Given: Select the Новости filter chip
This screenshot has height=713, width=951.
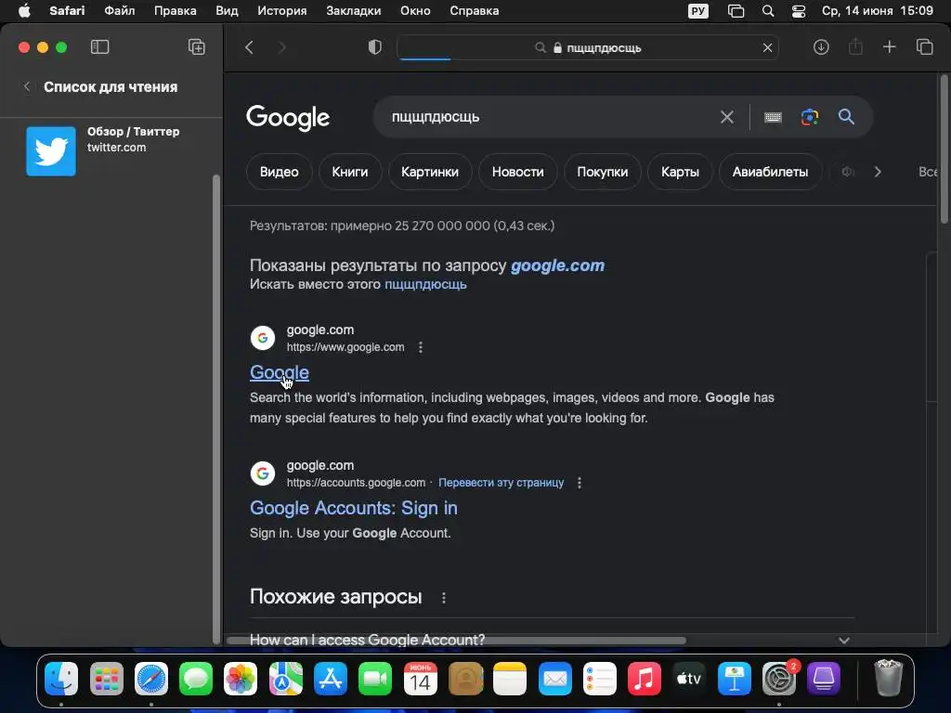Looking at the screenshot, I should pos(517,172).
